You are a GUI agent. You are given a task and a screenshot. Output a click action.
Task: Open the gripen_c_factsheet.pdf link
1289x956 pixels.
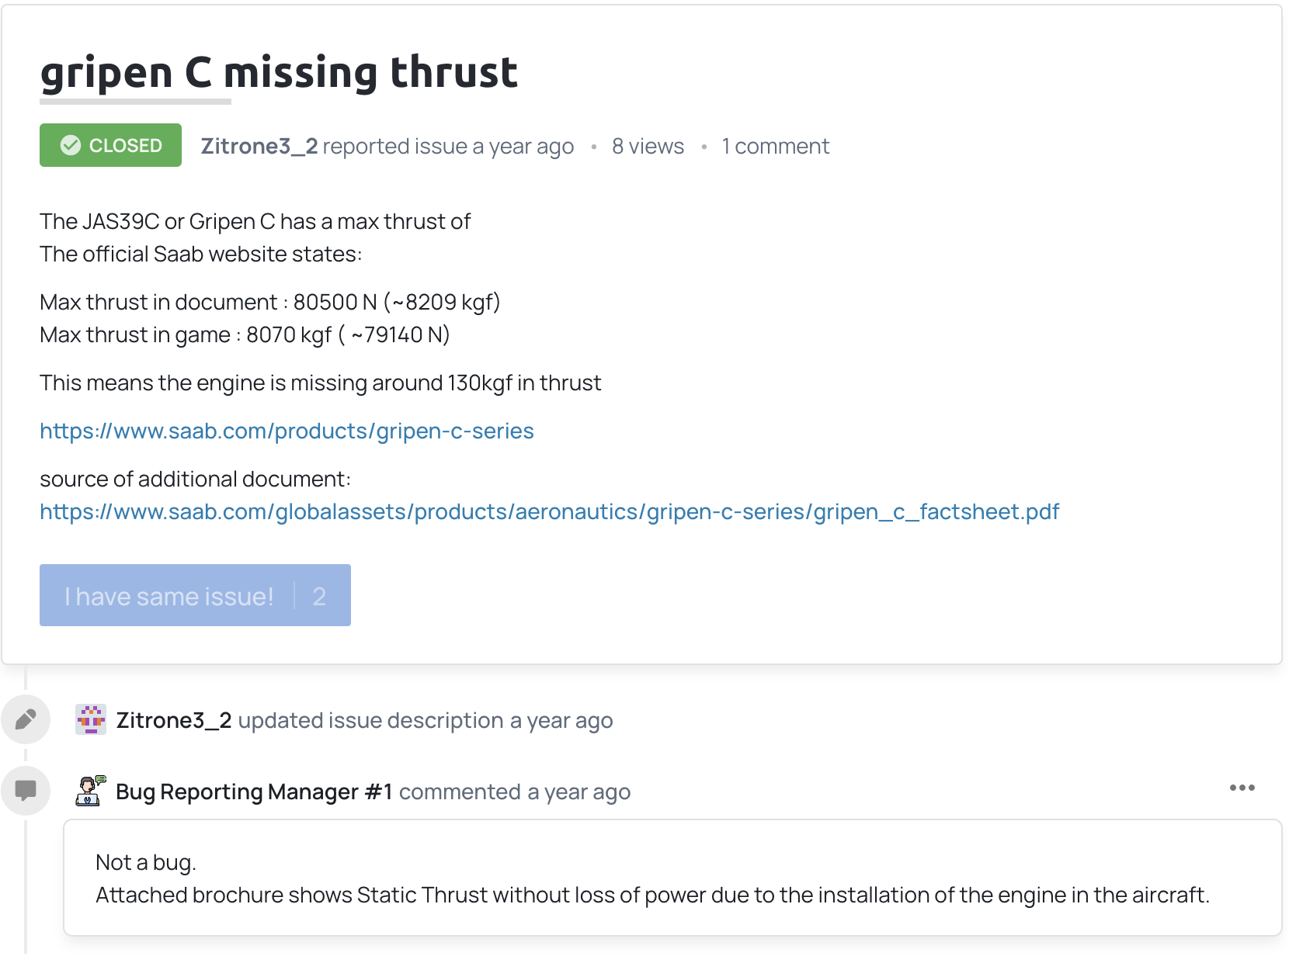(549, 511)
